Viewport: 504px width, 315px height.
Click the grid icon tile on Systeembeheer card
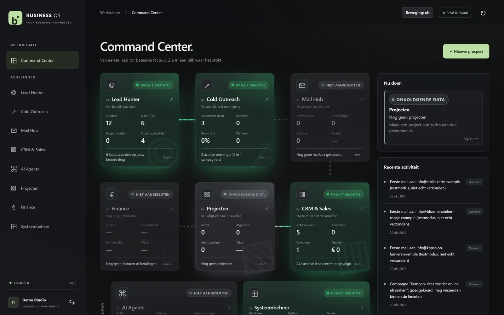(255, 293)
